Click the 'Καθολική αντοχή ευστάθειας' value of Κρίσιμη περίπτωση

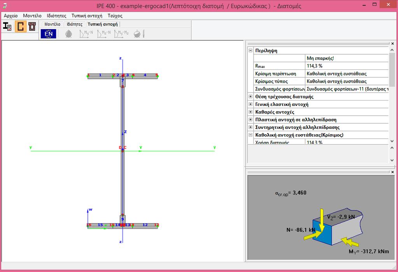click(x=347, y=74)
